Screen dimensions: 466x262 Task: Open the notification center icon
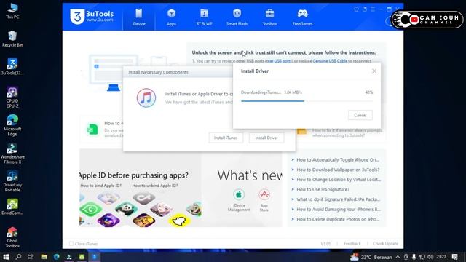tap(454, 257)
